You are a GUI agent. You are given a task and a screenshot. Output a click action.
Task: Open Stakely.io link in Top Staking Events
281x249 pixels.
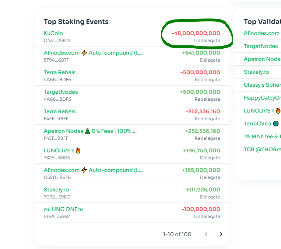[56, 190]
